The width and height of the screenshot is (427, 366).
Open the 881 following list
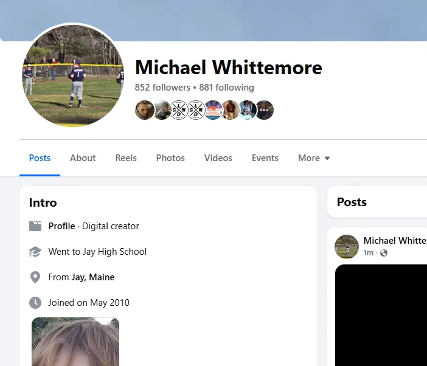[226, 88]
